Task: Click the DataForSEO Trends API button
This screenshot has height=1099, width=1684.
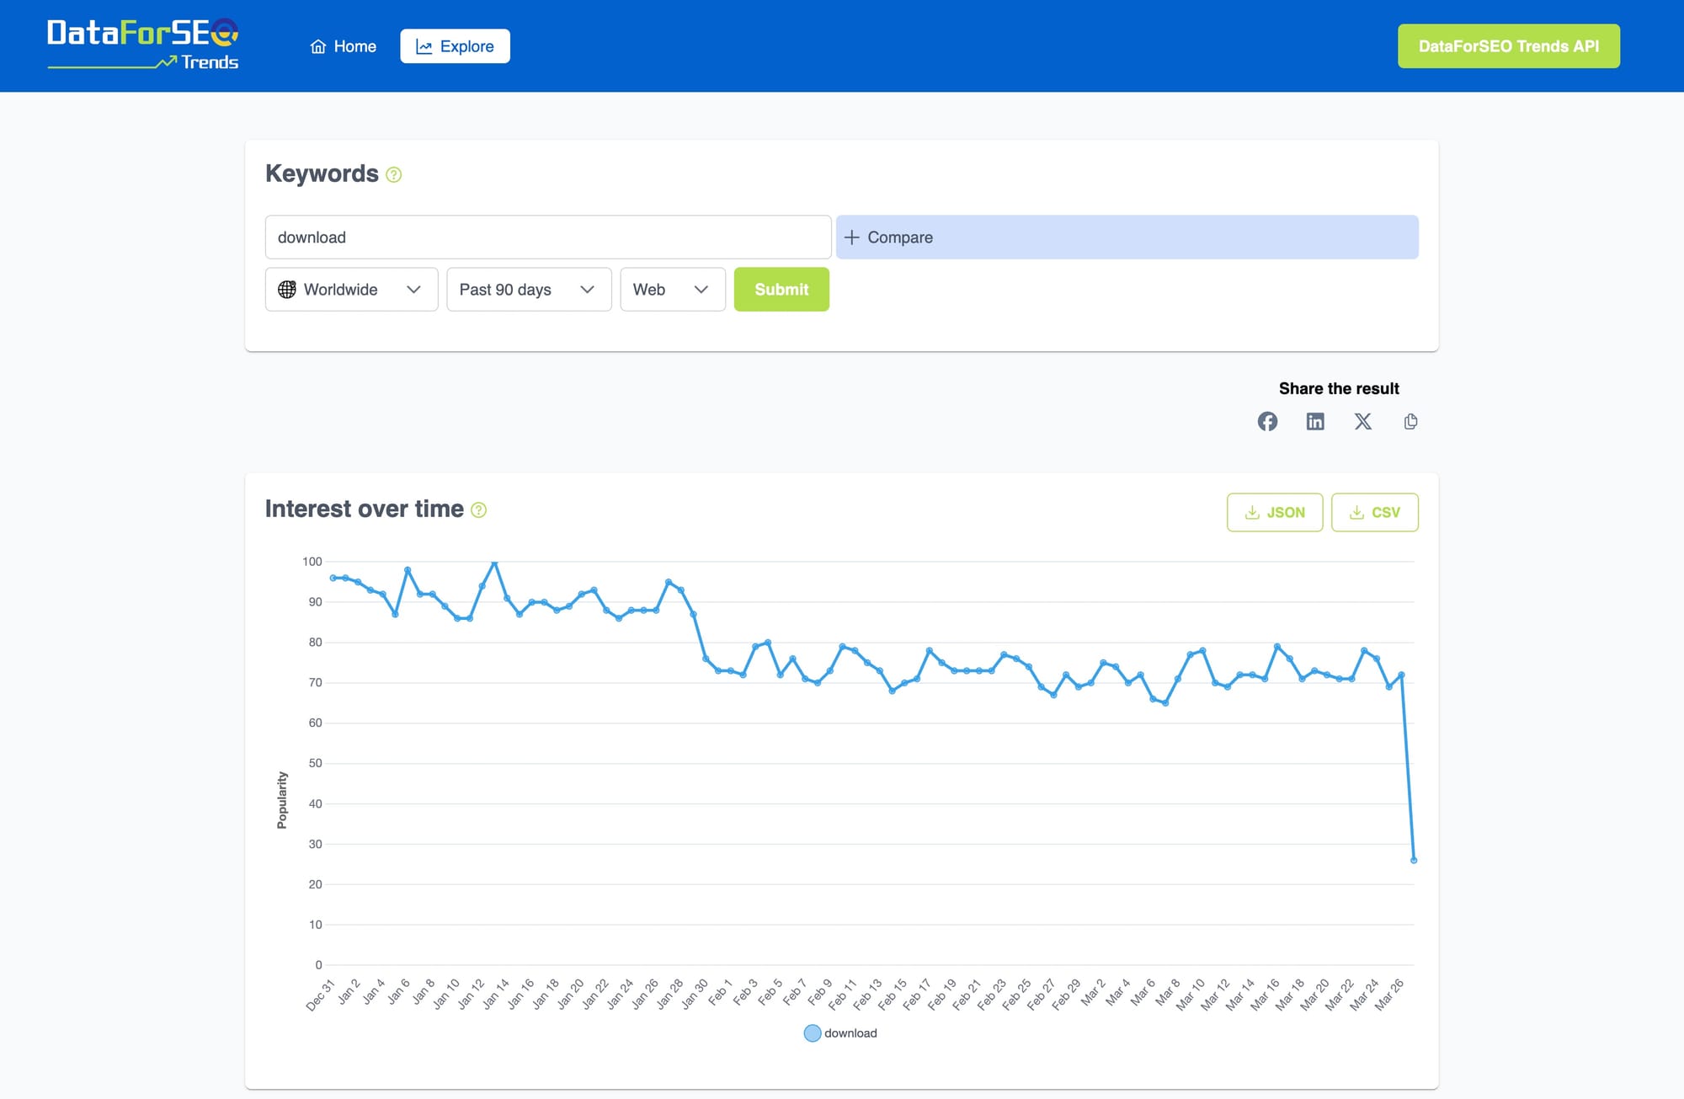Action: click(x=1508, y=46)
